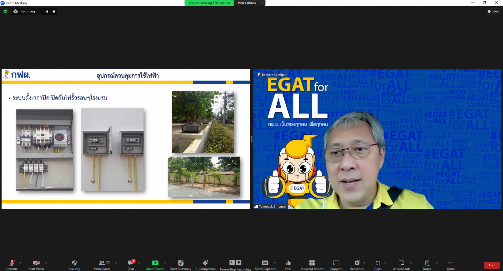This screenshot has height=271, width=503.
Task: Open Apps panel
Action: tap(378, 265)
